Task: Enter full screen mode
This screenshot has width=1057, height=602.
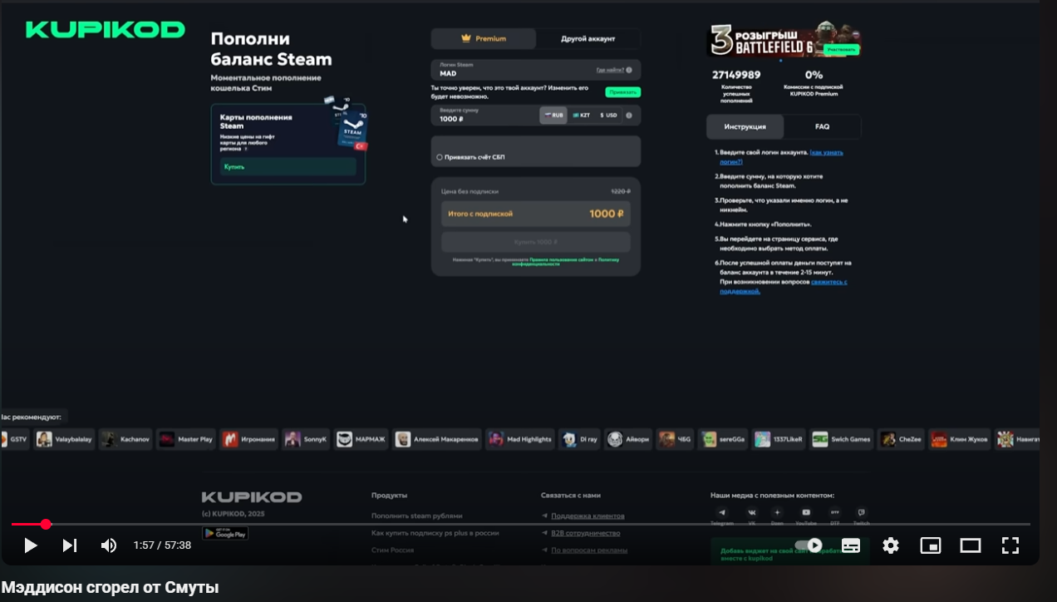Action: (1010, 545)
